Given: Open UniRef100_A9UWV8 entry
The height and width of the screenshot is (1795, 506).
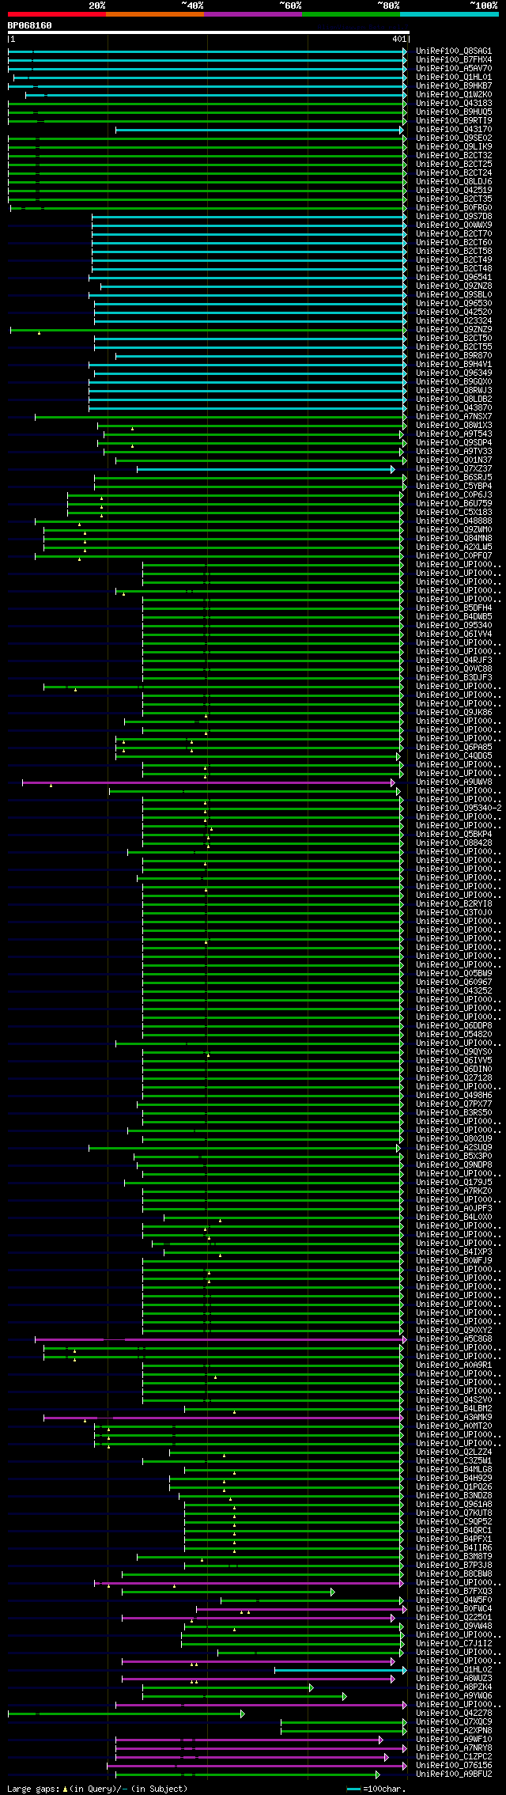Looking at the screenshot, I should 454,782.
